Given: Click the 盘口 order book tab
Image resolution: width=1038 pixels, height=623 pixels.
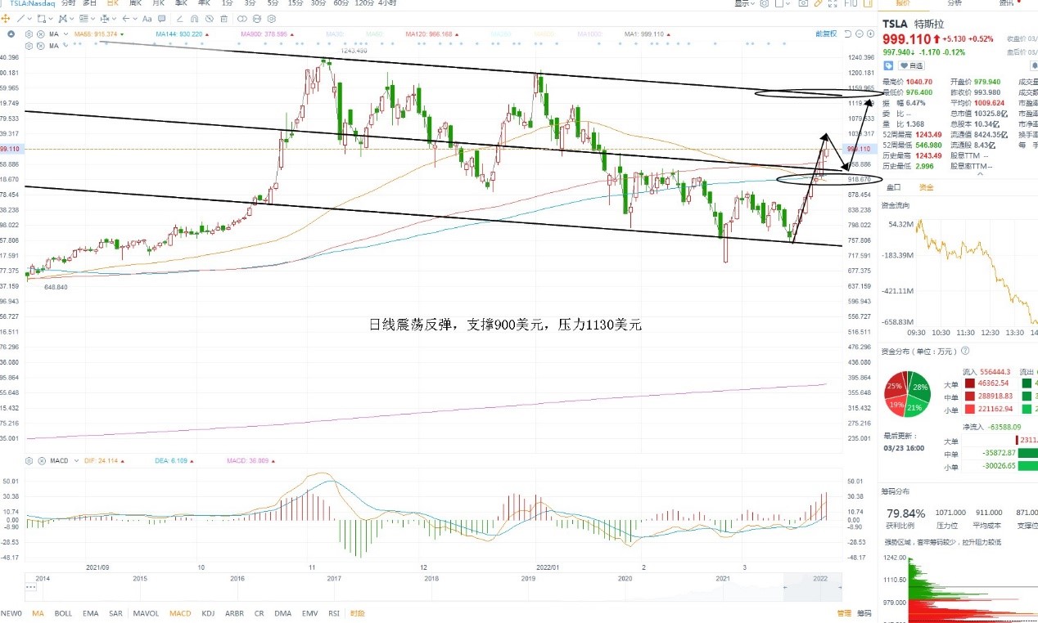Looking at the screenshot, I should (x=894, y=187).
